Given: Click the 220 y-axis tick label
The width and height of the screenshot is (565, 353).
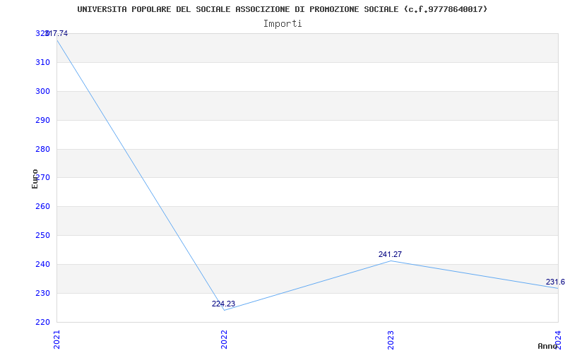Looking at the screenshot, I should click(42, 322).
